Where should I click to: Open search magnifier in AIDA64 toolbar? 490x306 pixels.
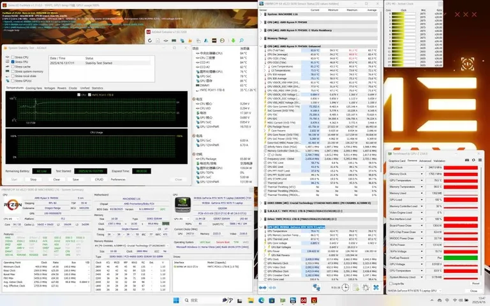pyautogui.click(x=242, y=41)
